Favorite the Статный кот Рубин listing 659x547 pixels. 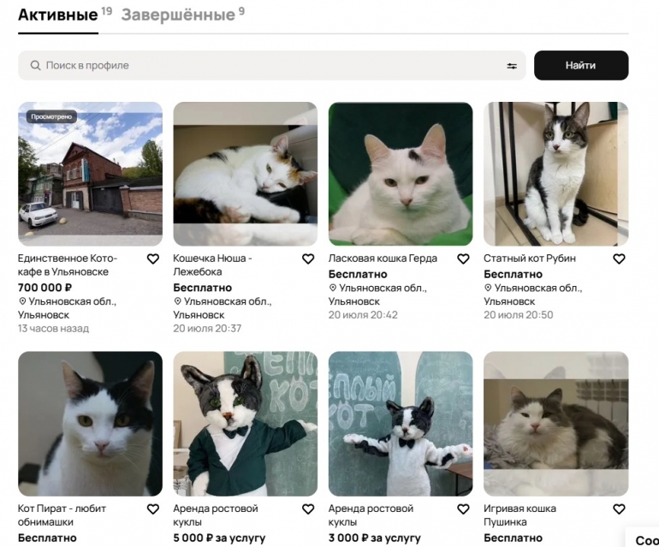619,259
